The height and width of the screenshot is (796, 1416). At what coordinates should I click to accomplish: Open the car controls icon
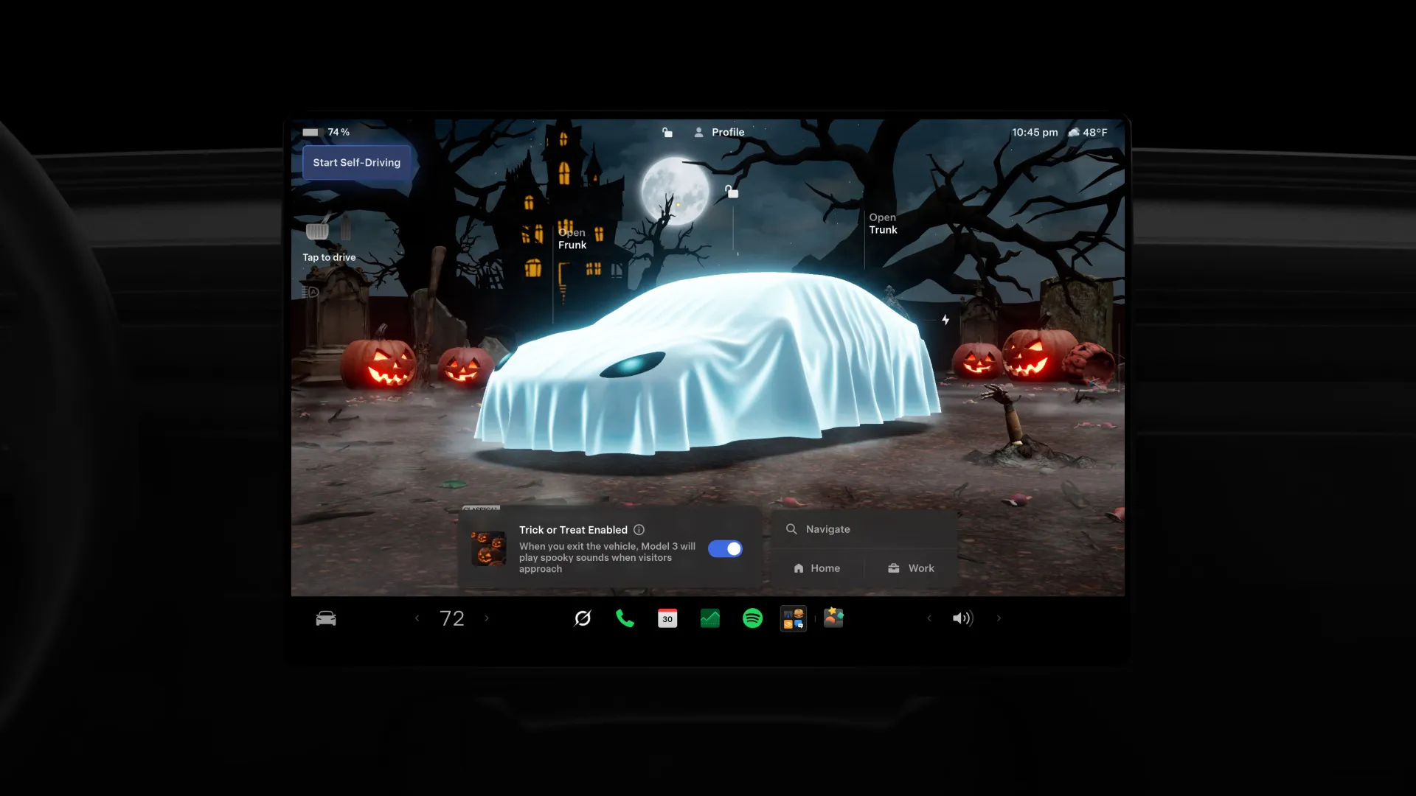pos(326,618)
